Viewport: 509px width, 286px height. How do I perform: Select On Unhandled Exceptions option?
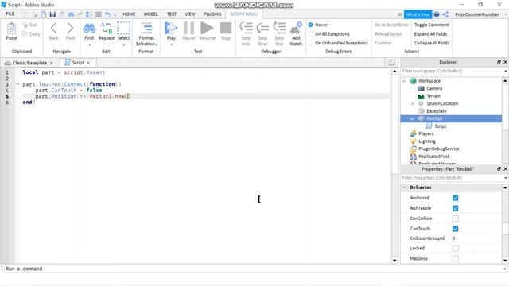(311, 43)
